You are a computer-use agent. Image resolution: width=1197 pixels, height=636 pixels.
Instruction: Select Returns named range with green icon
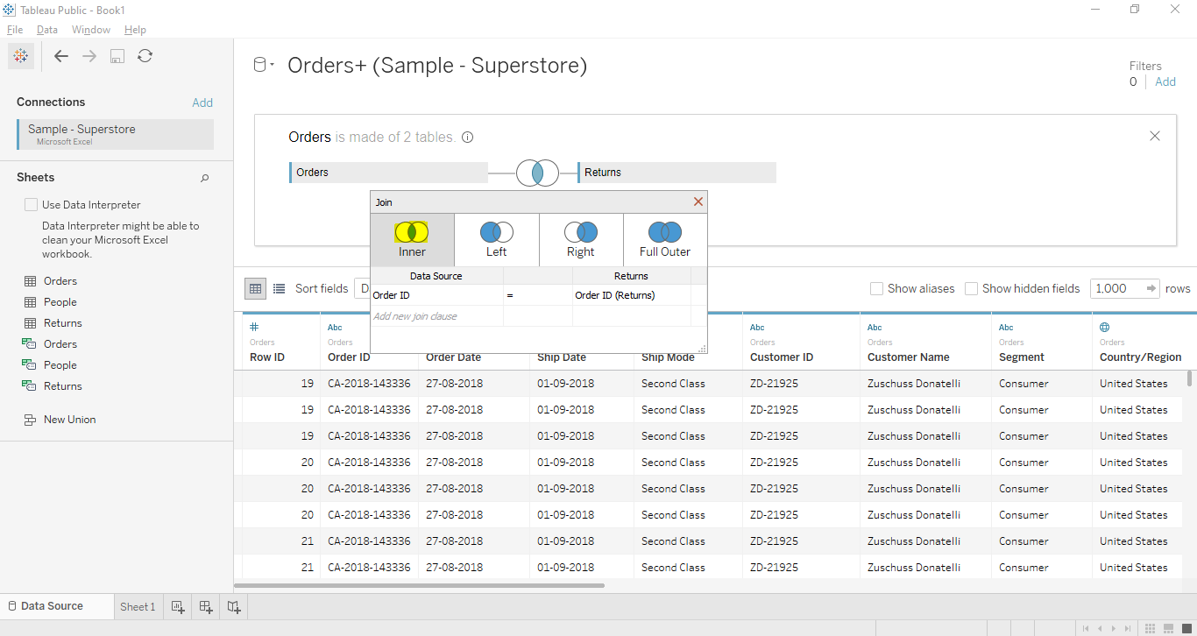point(62,386)
